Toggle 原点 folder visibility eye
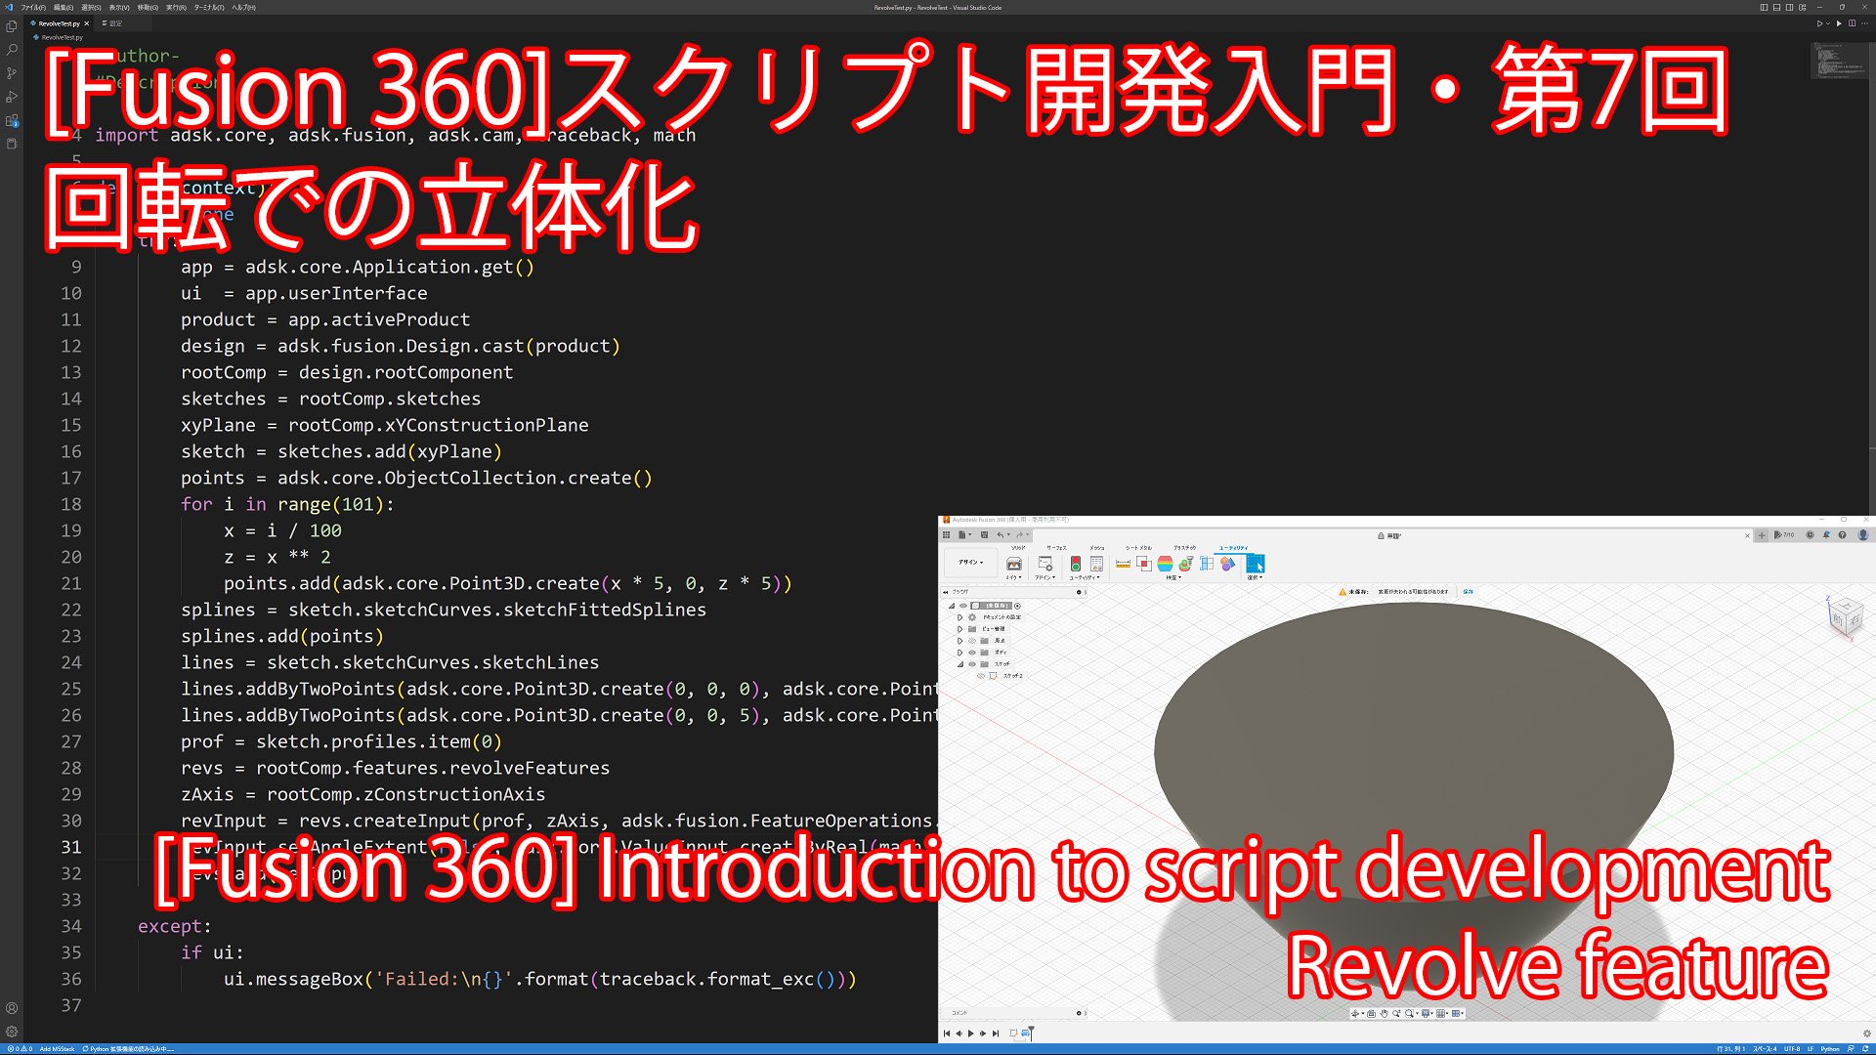1876x1055 pixels. 972,641
